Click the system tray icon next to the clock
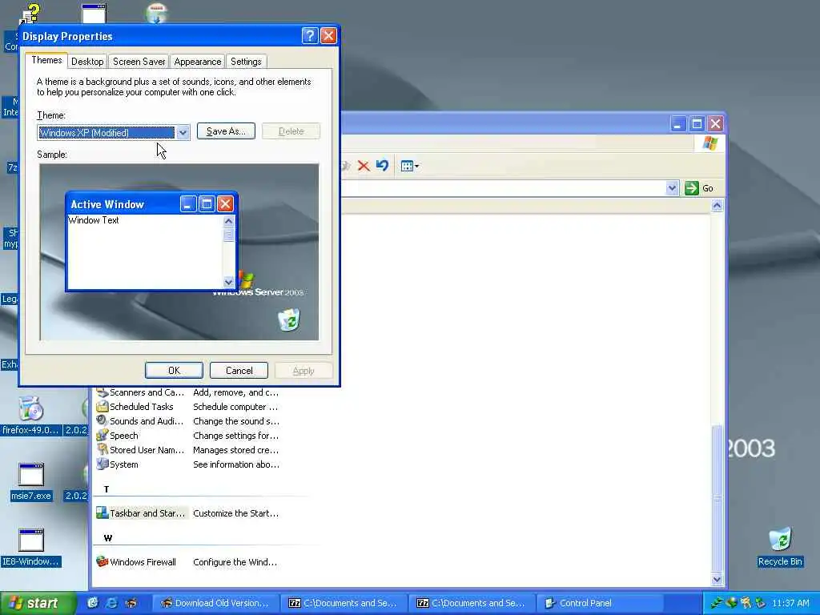This screenshot has width=820, height=615. click(x=761, y=603)
